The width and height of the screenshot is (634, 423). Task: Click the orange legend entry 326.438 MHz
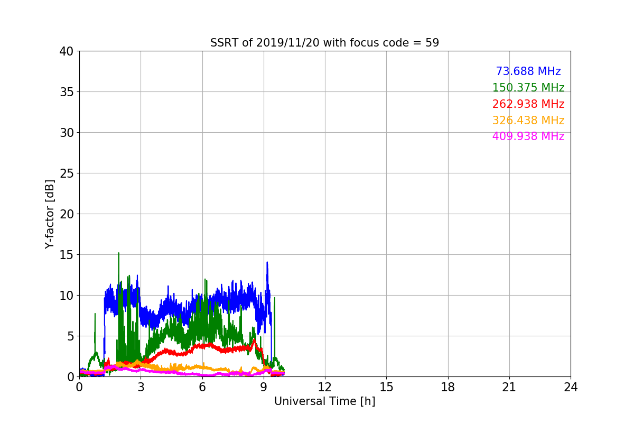coord(528,121)
